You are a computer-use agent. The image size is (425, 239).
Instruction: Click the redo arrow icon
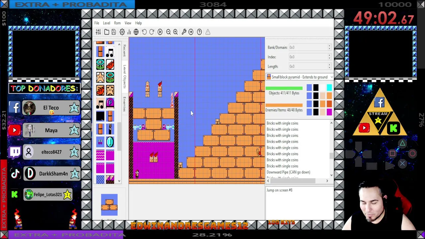tap(152, 32)
